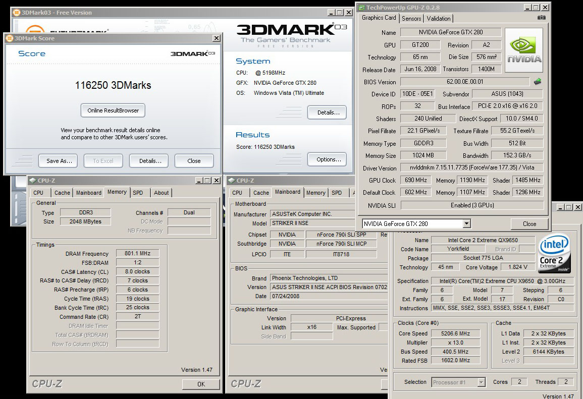583x399 pixels.
Task: Close the 3DMark Score dialog with X
Action: pos(217,38)
